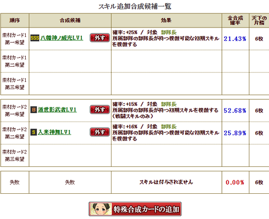Open the 八幡神ノ威光LV1 skill link
Screen dimensions: 269x219
[62, 38]
